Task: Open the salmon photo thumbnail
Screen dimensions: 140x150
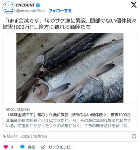Action: point(70,68)
